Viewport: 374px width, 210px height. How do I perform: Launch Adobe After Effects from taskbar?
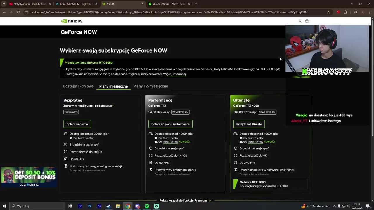pyautogui.click(x=99, y=206)
